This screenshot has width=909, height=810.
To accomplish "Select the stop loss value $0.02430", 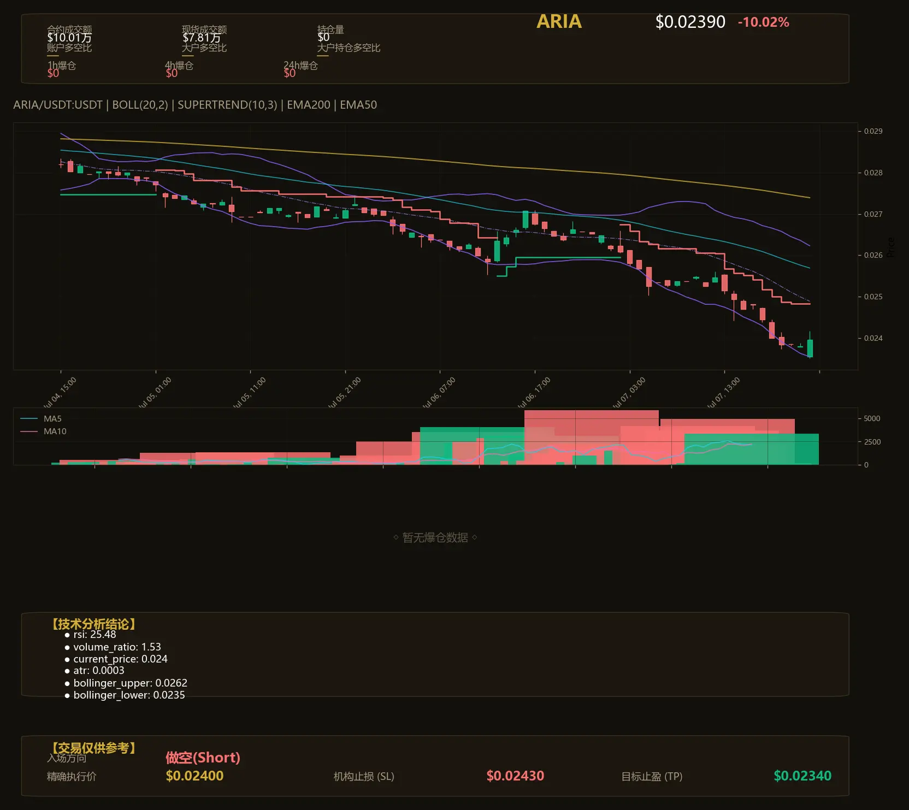I will click(515, 776).
